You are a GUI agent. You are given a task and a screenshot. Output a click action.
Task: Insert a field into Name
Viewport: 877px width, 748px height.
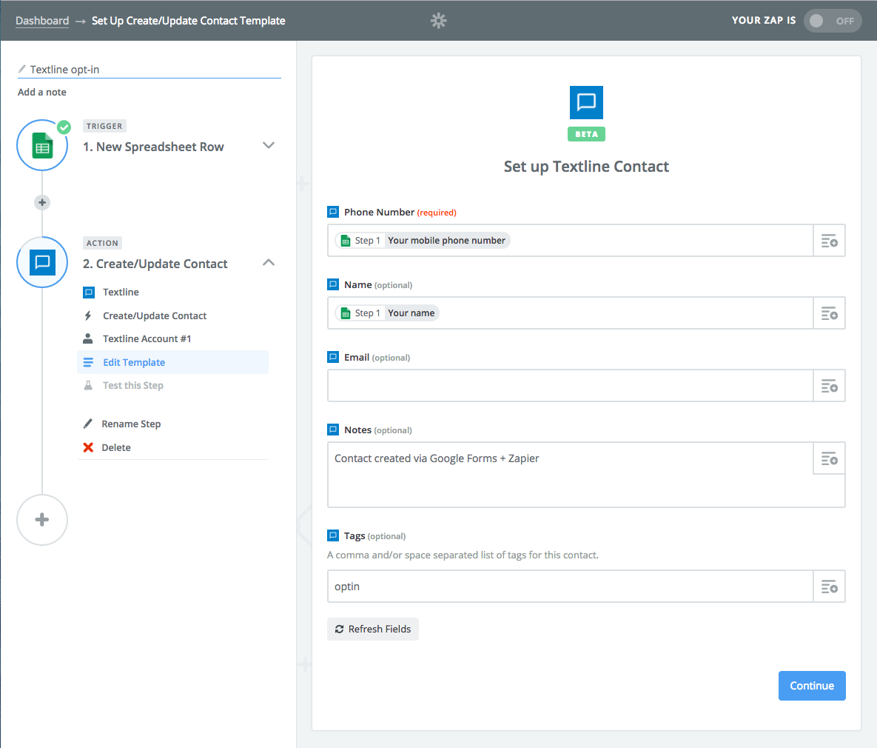pos(829,313)
